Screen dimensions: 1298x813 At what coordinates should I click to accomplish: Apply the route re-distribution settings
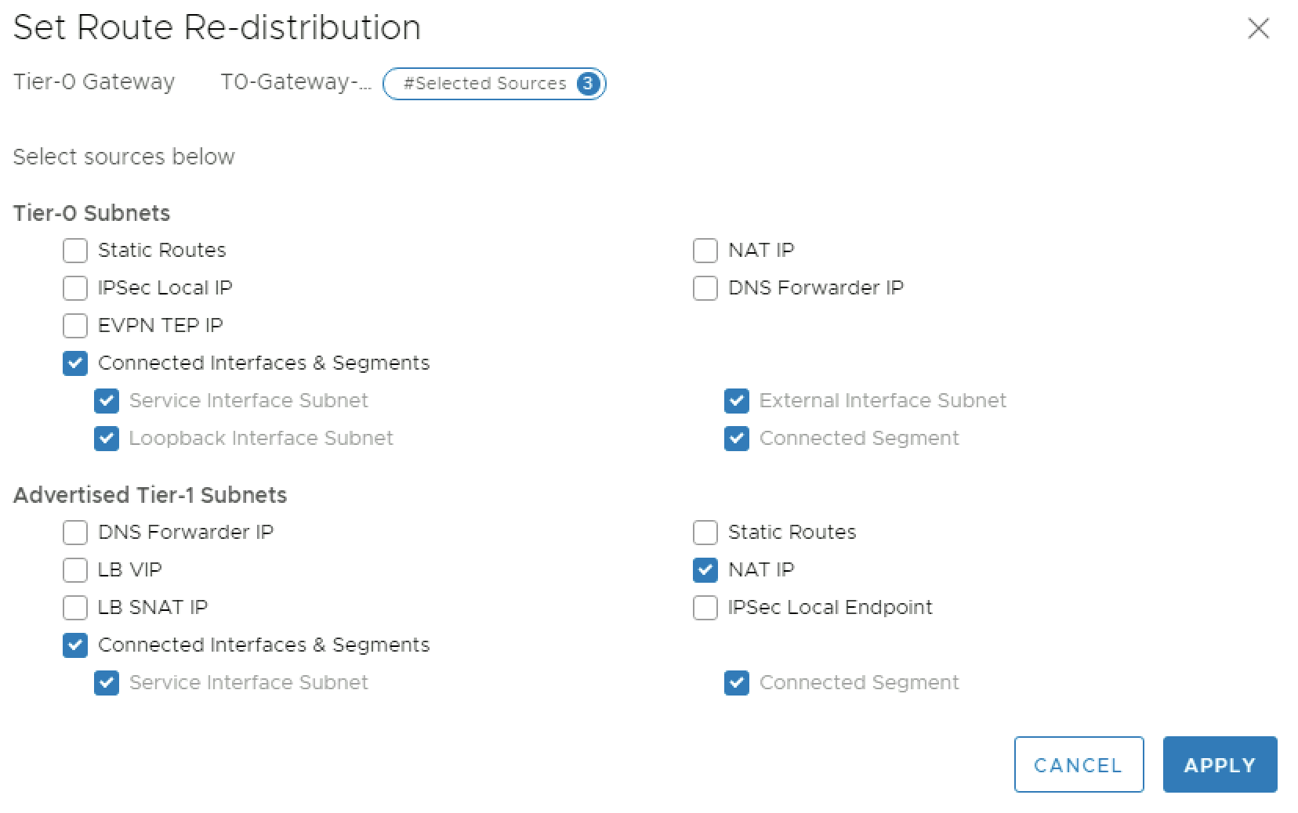coord(1220,764)
